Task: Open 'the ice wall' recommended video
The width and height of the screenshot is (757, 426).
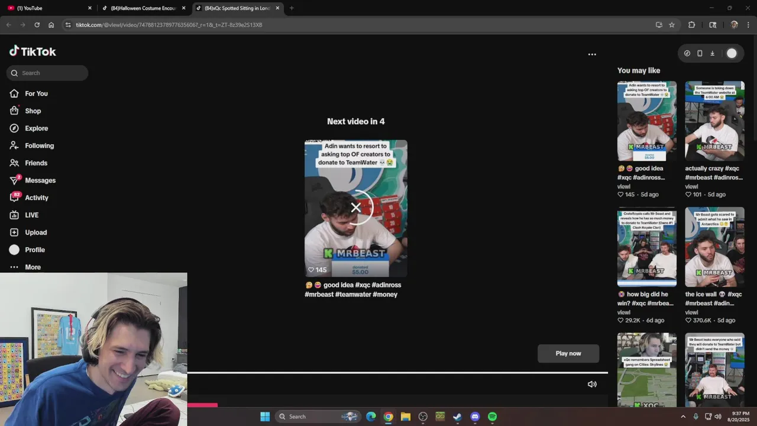Action: (x=714, y=247)
